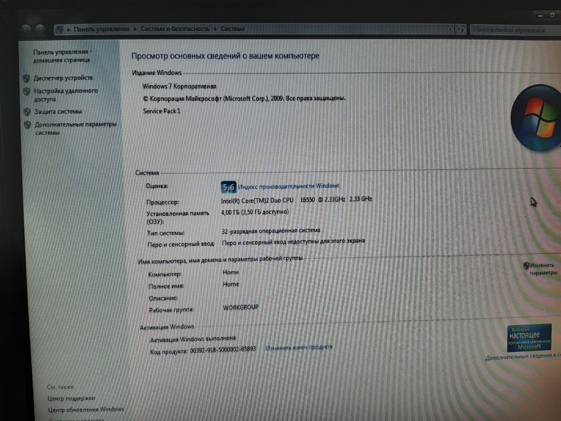
Task: Open Центр поддержки link
Action: tap(71, 398)
